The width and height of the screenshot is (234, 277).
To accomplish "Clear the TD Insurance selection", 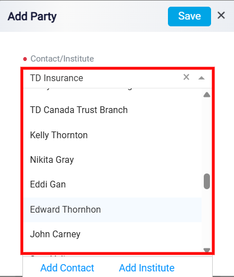I will (x=186, y=77).
